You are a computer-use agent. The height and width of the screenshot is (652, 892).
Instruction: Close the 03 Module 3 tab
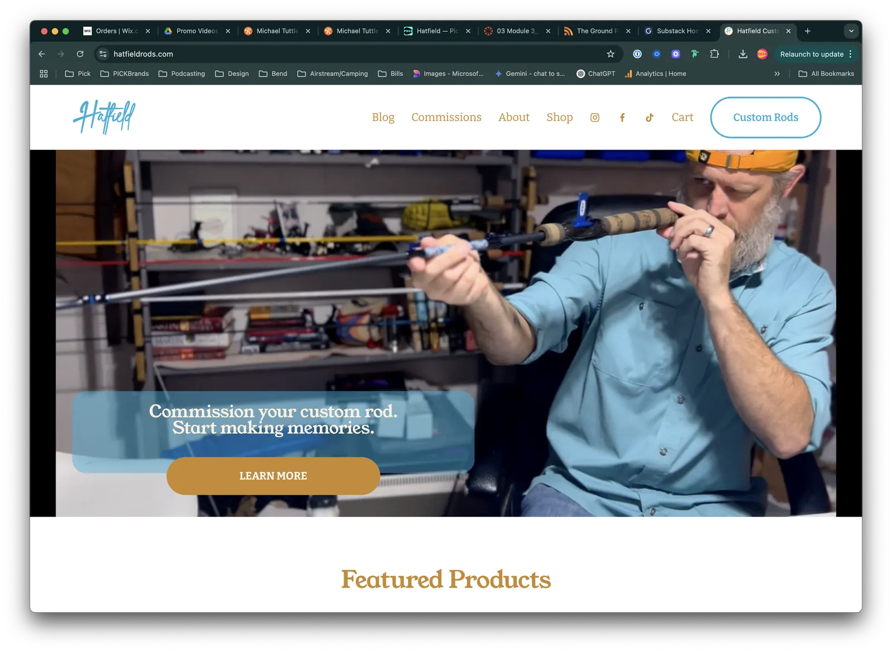coord(548,31)
